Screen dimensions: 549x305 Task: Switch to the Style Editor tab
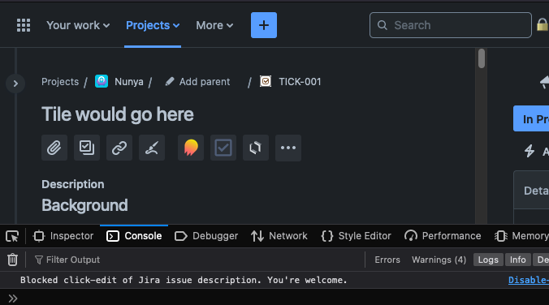pos(356,236)
